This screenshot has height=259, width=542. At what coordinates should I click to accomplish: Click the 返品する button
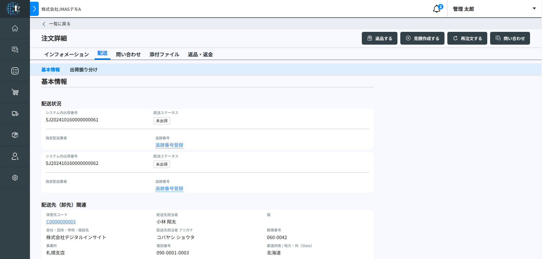379,38
